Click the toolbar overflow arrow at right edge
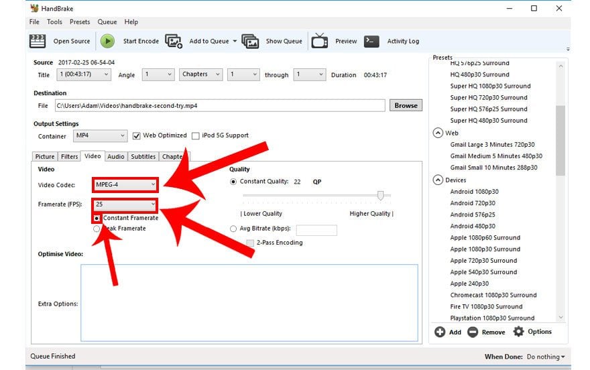Viewport: 590px width, 370px height. [568, 49]
